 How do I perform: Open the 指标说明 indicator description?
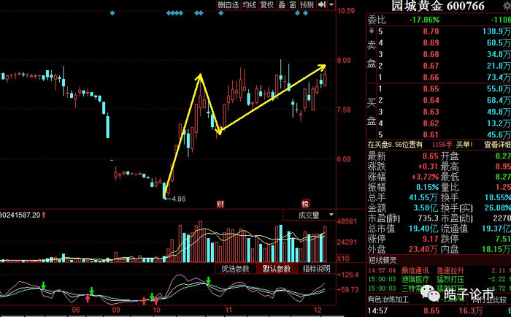[316, 269]
